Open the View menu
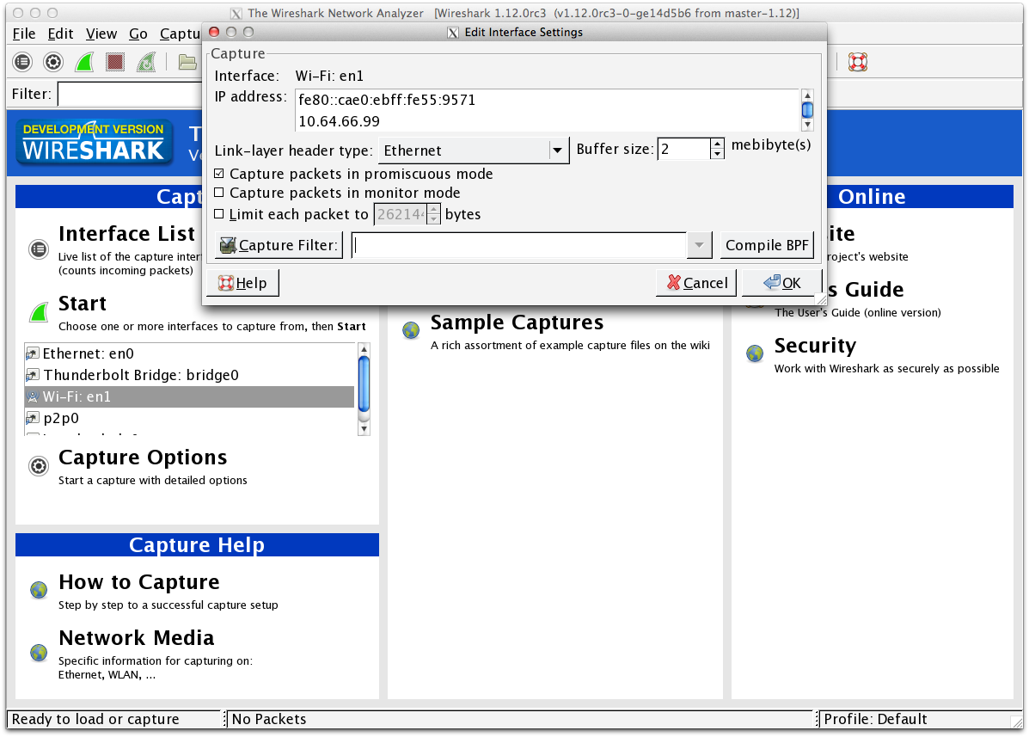The image size is (1029, 737). pos(101,34)
